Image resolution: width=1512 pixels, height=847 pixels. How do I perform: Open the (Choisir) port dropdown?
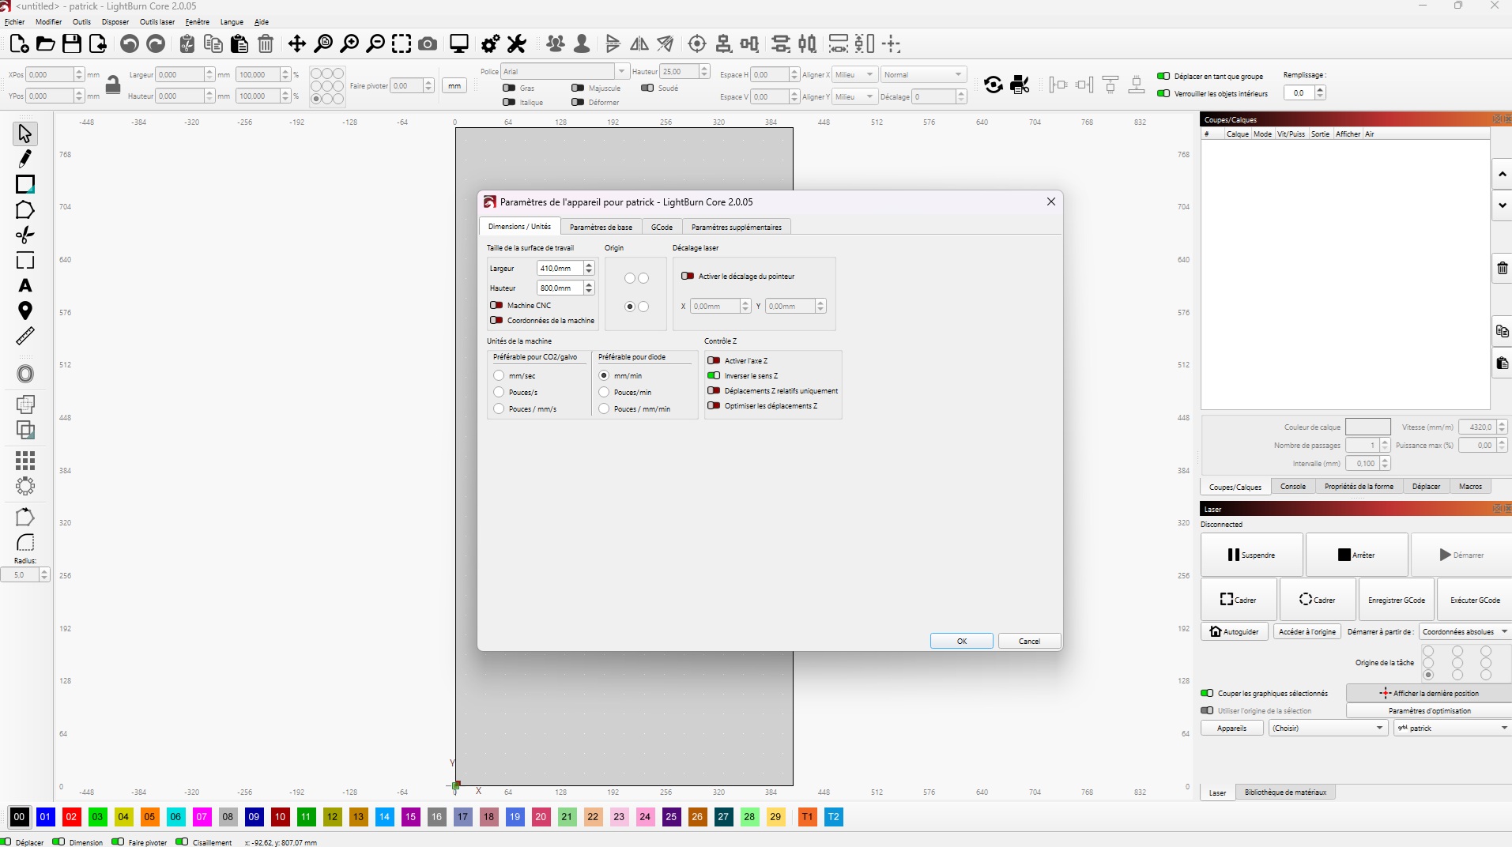coord(1328,728)
